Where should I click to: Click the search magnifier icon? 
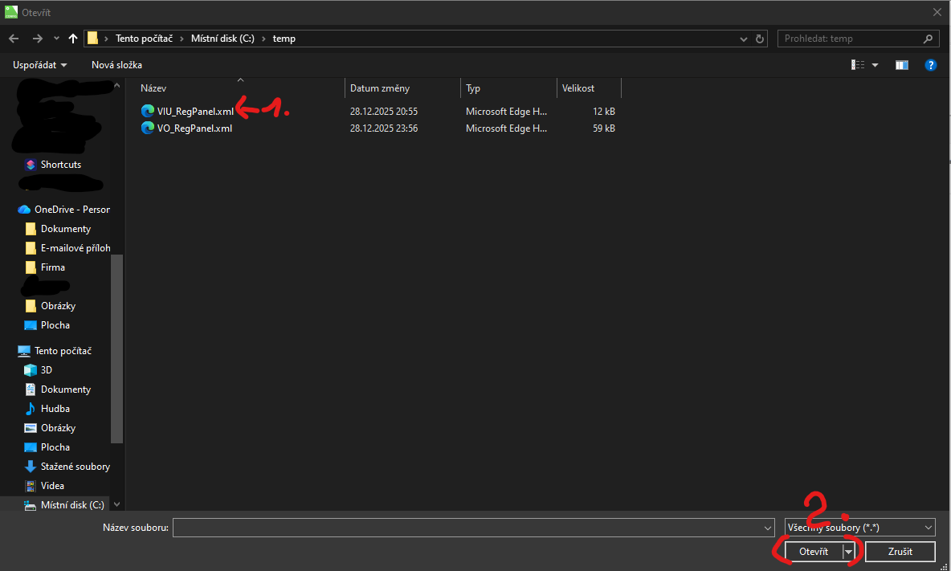[x=928, y=39]
